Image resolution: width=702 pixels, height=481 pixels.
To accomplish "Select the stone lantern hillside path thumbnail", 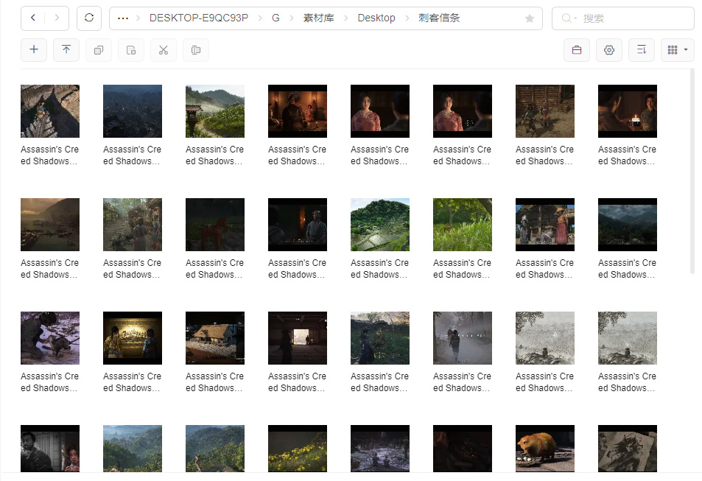I will 215,111.
